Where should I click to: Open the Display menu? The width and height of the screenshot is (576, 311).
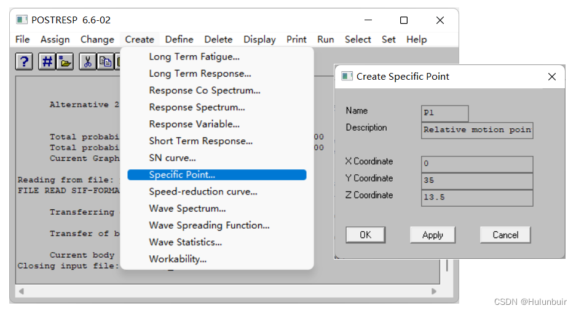[x=259, y=39]
